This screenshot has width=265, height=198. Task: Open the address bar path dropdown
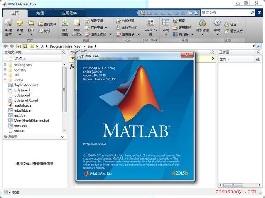(253, 46)
